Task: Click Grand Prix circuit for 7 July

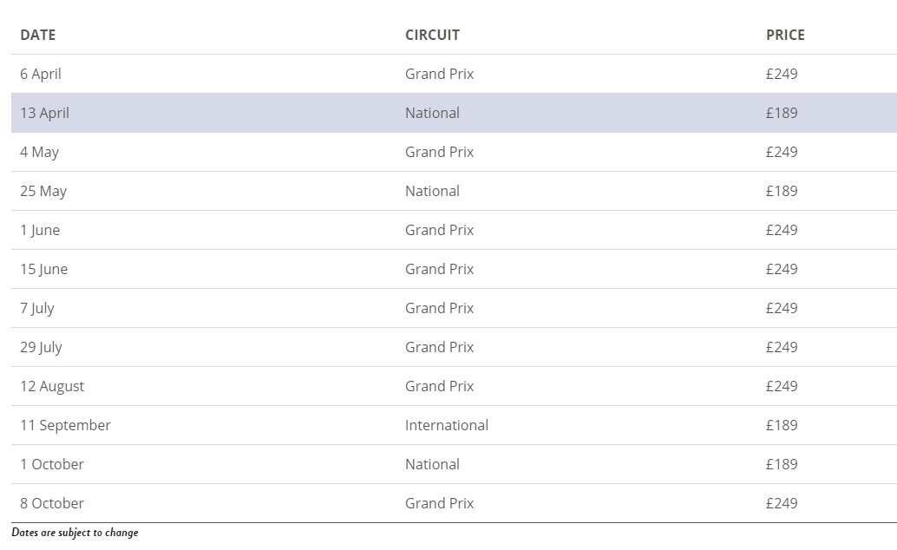Action: tap(439, 308)
